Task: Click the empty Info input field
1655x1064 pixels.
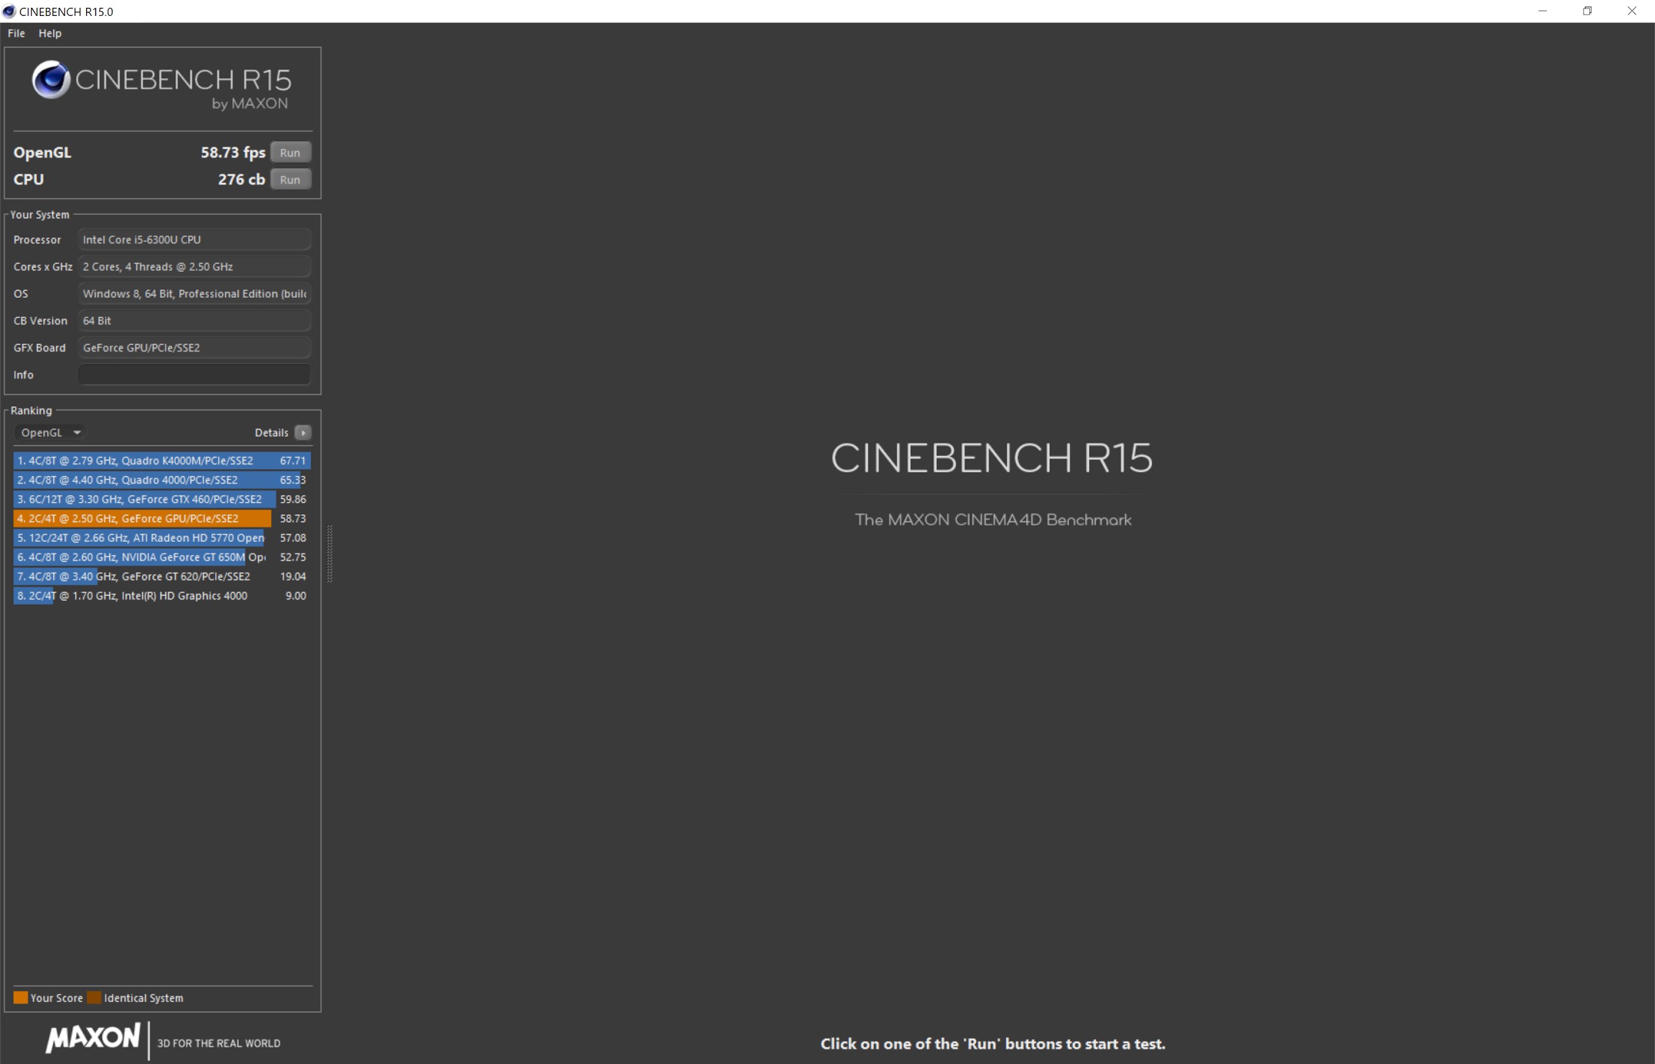Action: point(194,375)
